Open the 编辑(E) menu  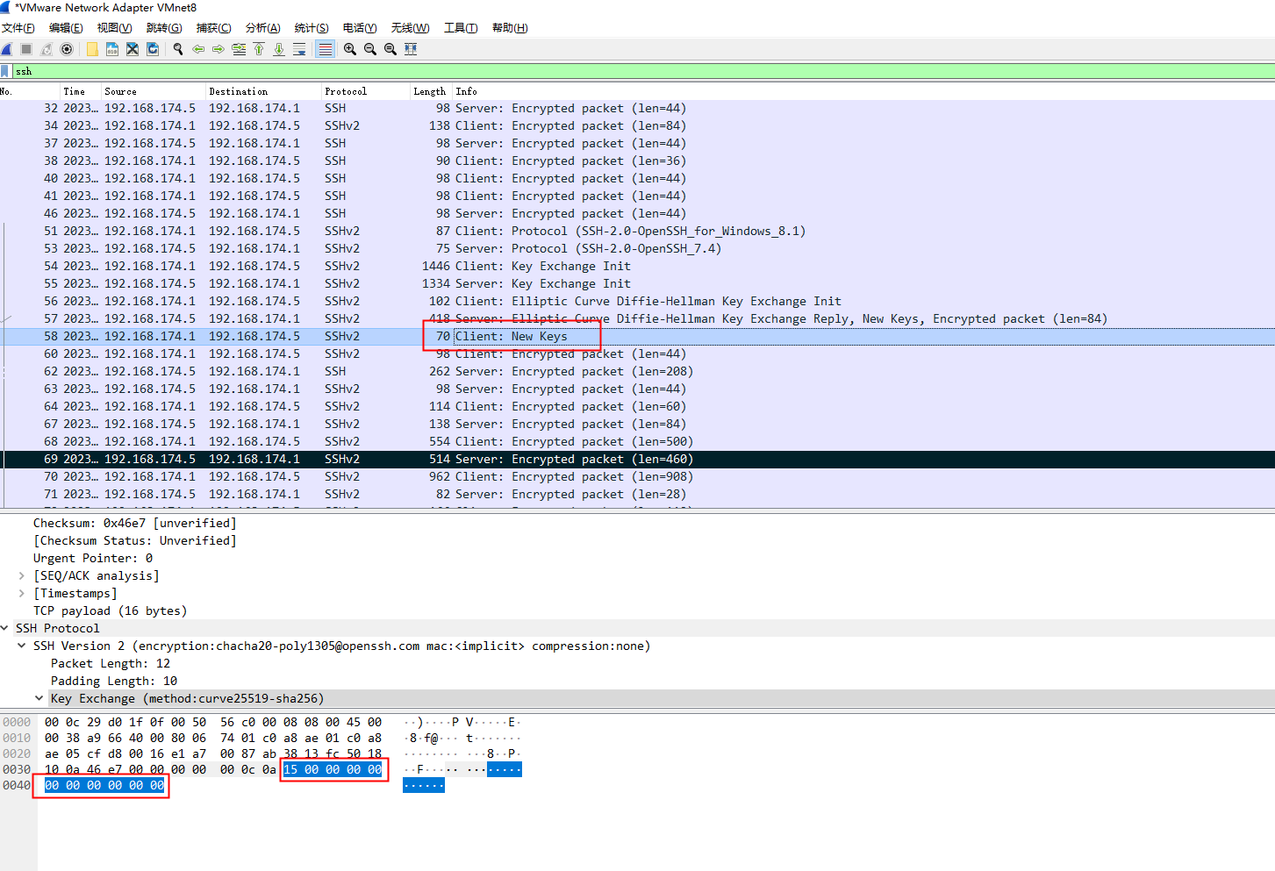pos(66,28)
